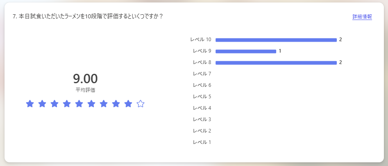Viewport: 388px width, 166px height.
Task: Click the レベル 5 label
Action: (202, 96)
